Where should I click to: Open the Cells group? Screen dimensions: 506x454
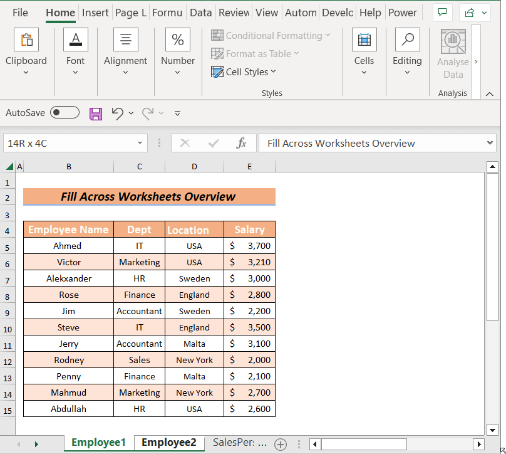point(364,51)
